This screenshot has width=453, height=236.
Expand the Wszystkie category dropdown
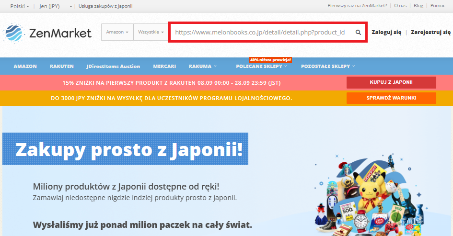click(x=151, y=32)
